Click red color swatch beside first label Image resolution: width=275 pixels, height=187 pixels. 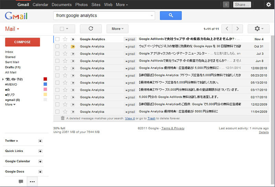45,79
